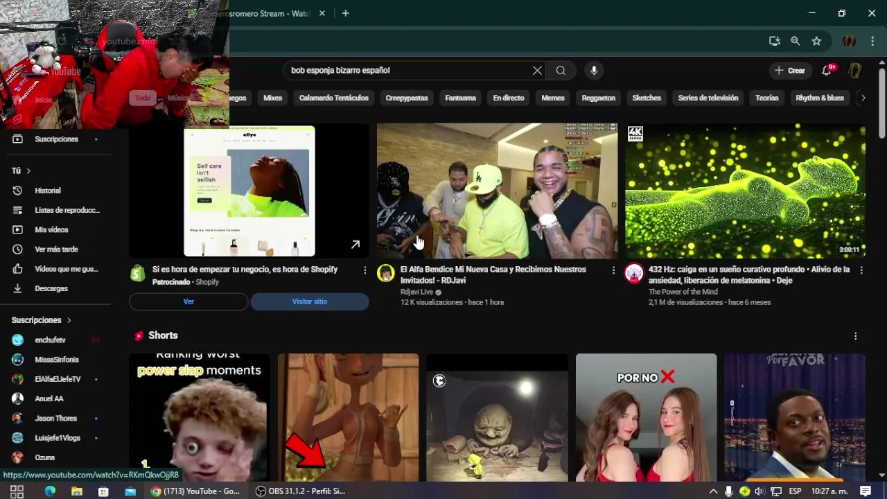Open Ver más tarde in the sidebar
Viewport: 887px width, 499px height.
(x=57, y=249)
